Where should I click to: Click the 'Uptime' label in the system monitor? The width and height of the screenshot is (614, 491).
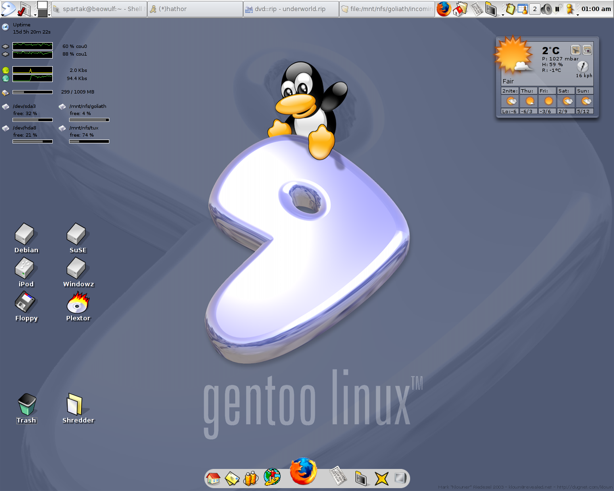22,25
